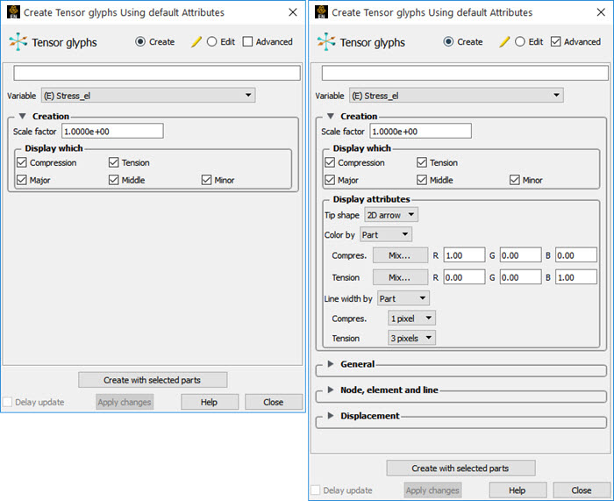Enable Advanced checkbox in left dialog

pyautogui.click(x=247, y=41)
